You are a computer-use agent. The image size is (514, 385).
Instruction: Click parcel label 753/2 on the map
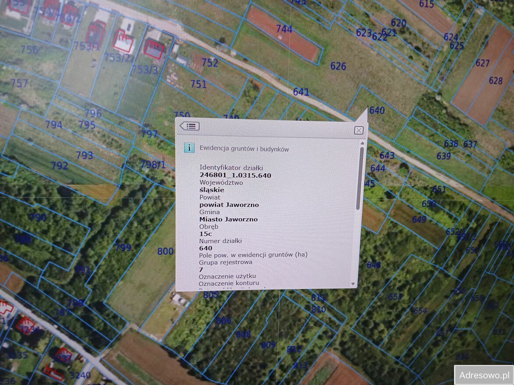pyautogui.click(x=117, y=58)
